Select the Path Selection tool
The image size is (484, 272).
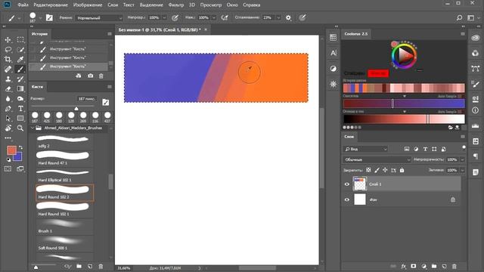[8, 119]
